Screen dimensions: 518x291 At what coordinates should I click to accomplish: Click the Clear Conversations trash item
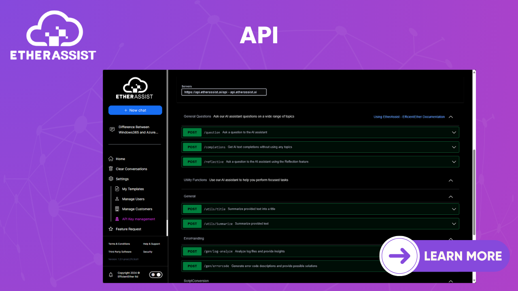(x=127, y=169)
